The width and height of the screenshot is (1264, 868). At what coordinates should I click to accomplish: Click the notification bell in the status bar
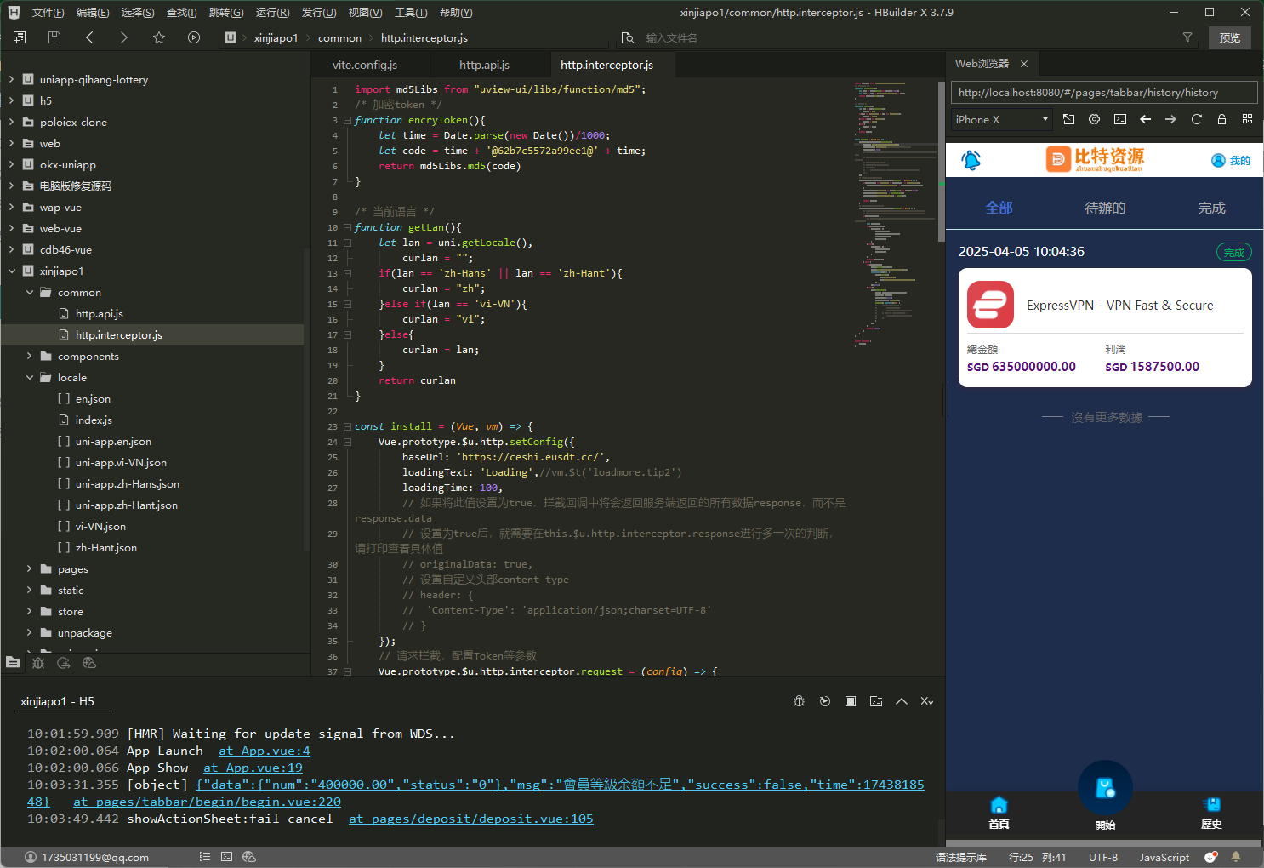click(x=1236, y=857)
